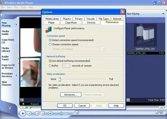
Task: Click the film strip thumbnail
Action: 145,35
